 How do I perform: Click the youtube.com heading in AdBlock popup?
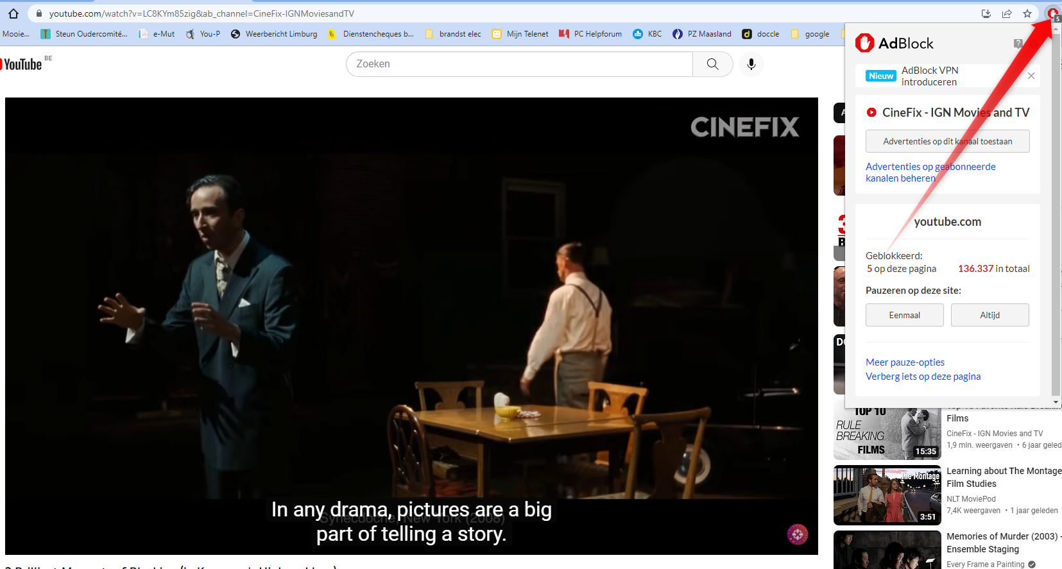point(948,222)
